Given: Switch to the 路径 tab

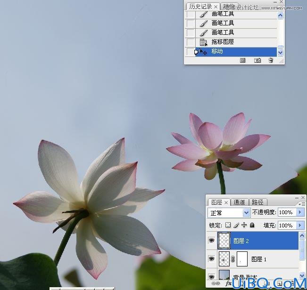Looking at the screenshot, I should click(x=257, y=202).
